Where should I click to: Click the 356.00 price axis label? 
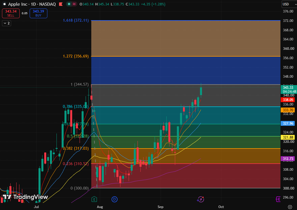(288, 58)
